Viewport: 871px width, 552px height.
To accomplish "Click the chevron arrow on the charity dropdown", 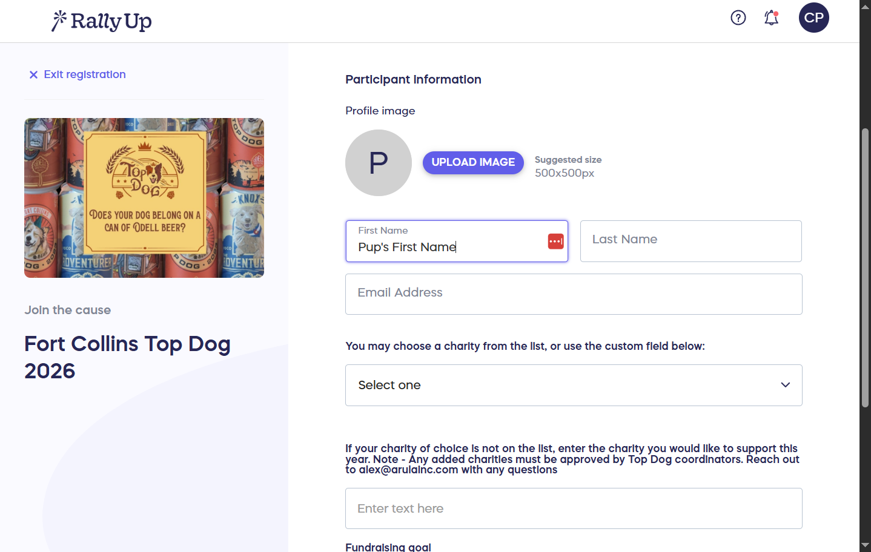I will click(786, 385).
